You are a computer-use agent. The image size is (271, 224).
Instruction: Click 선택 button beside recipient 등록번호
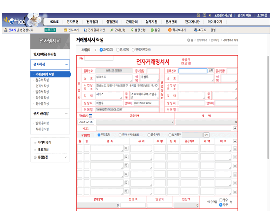point(211,71)
